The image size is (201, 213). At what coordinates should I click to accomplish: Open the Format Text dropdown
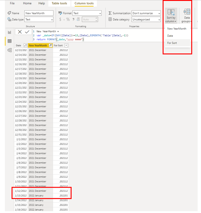tap(87, 13)
